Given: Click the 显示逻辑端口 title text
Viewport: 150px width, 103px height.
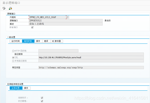Looking at the screenshot, I should tap(11, 3).
